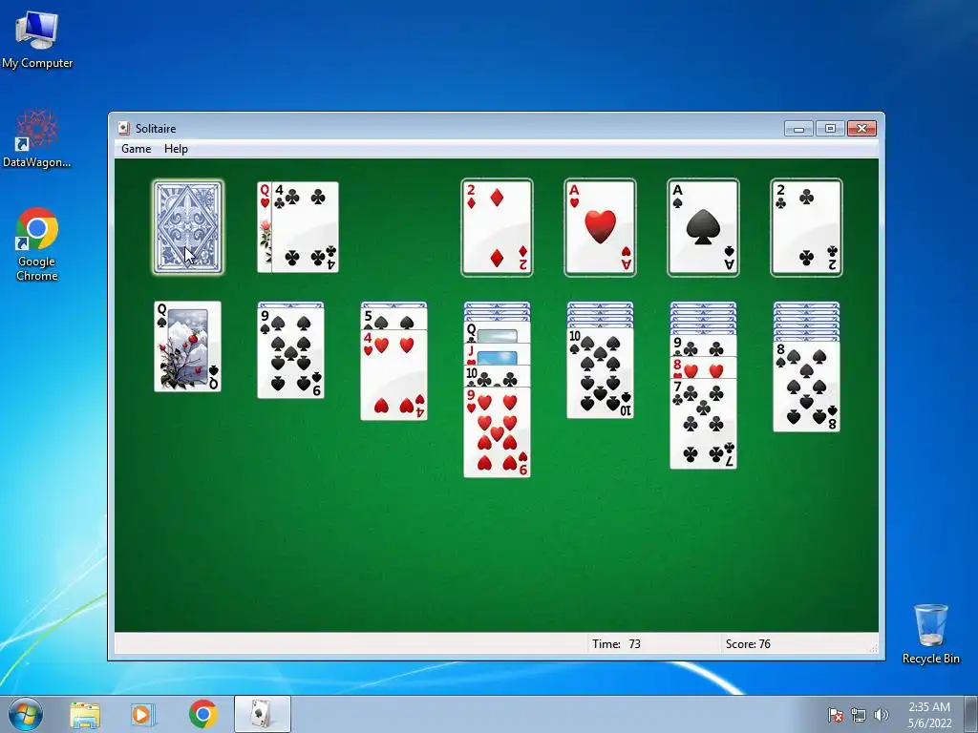Select the 4 of clubs in waste pile

(305, 227)
